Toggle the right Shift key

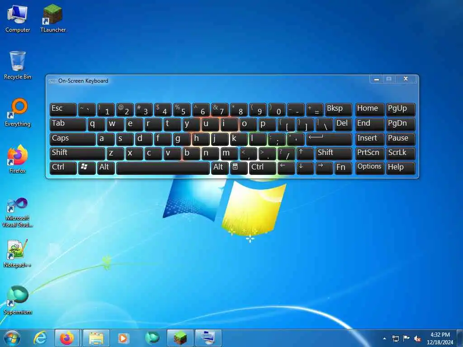[x=334, y=154]
